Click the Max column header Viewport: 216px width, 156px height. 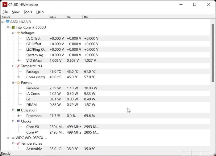91,17
